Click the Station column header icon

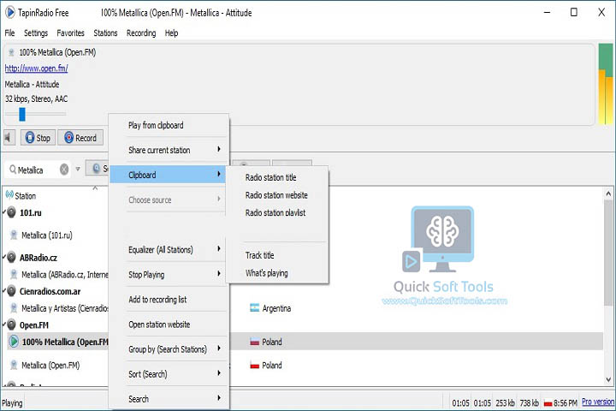[9, 194]
